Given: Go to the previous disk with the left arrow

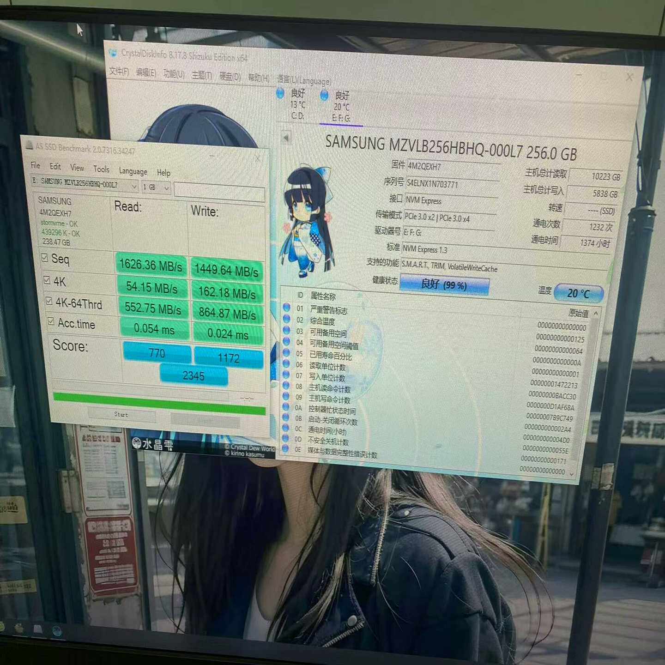Looking at the screenshot, I should click(x=286, y=137).
